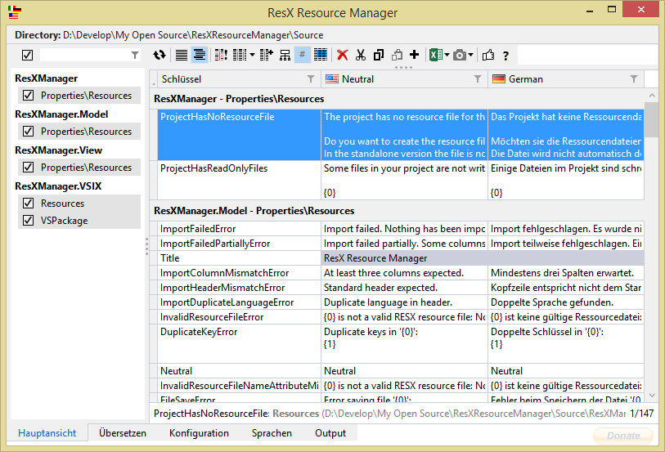Click the funnel icon in project filter box
Viewport: 665px width, 452px height.
coord(135,55)
